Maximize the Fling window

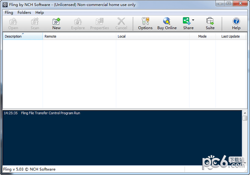point(229,3)
